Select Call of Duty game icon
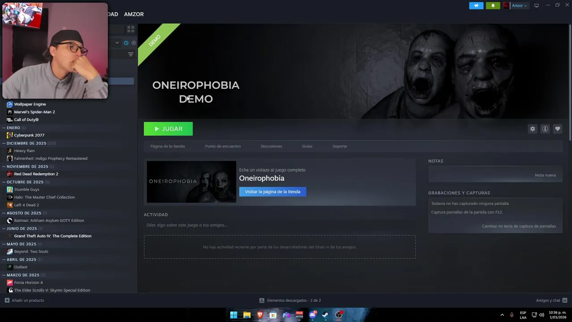The height and width of the screenshot is (322, 572). [9, 120]
